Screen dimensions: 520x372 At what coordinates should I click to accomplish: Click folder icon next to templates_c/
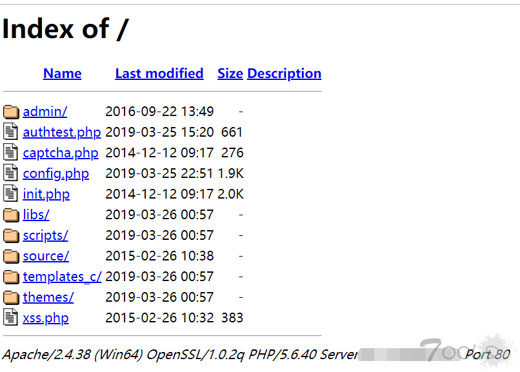tap(11, 277)
